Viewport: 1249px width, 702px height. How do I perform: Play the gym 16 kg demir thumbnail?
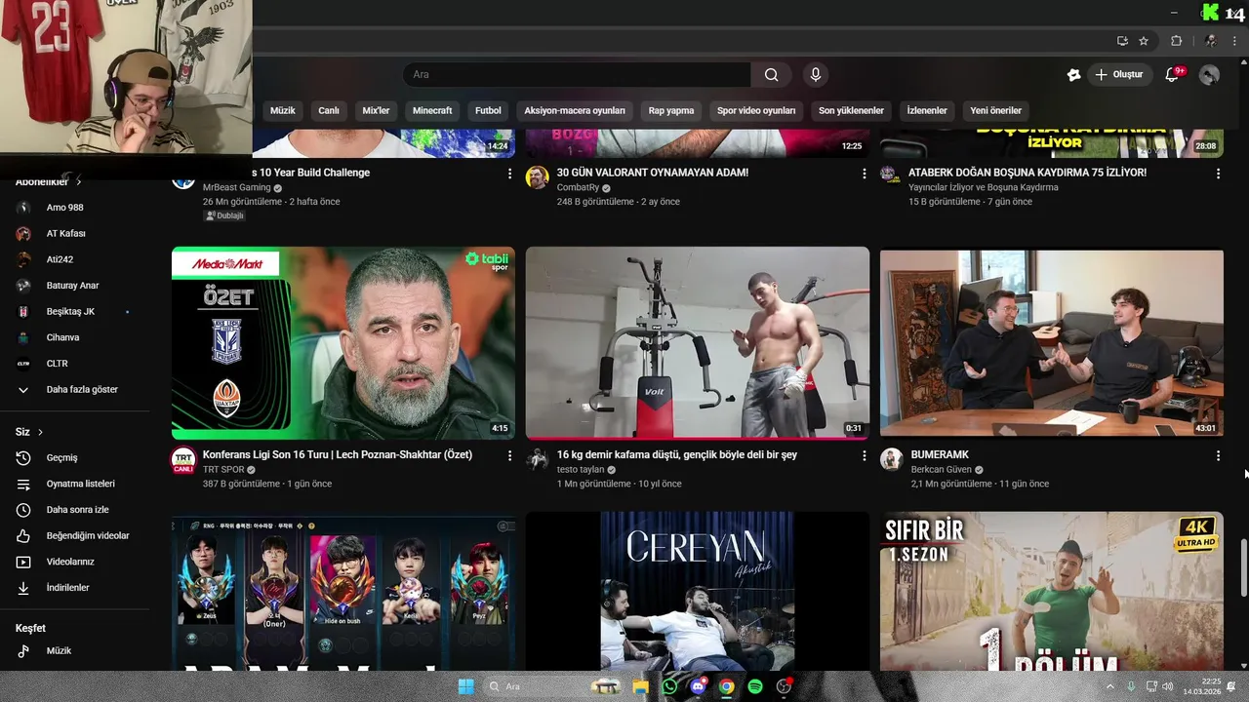[x=698, y=343]
